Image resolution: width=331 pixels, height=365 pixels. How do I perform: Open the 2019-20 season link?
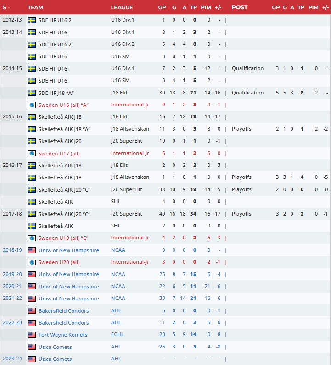pyautogui.click(x=12, y=274)
